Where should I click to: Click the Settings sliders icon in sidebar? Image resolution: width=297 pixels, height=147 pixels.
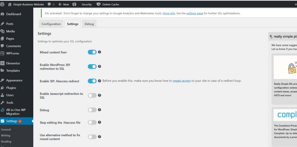coord(2,121)
